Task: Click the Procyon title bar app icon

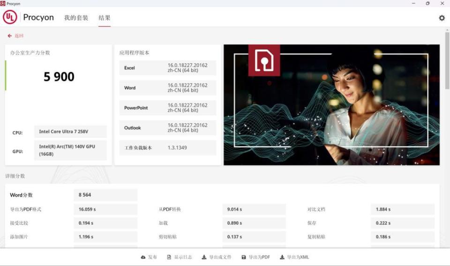Action: click(3, 3)
